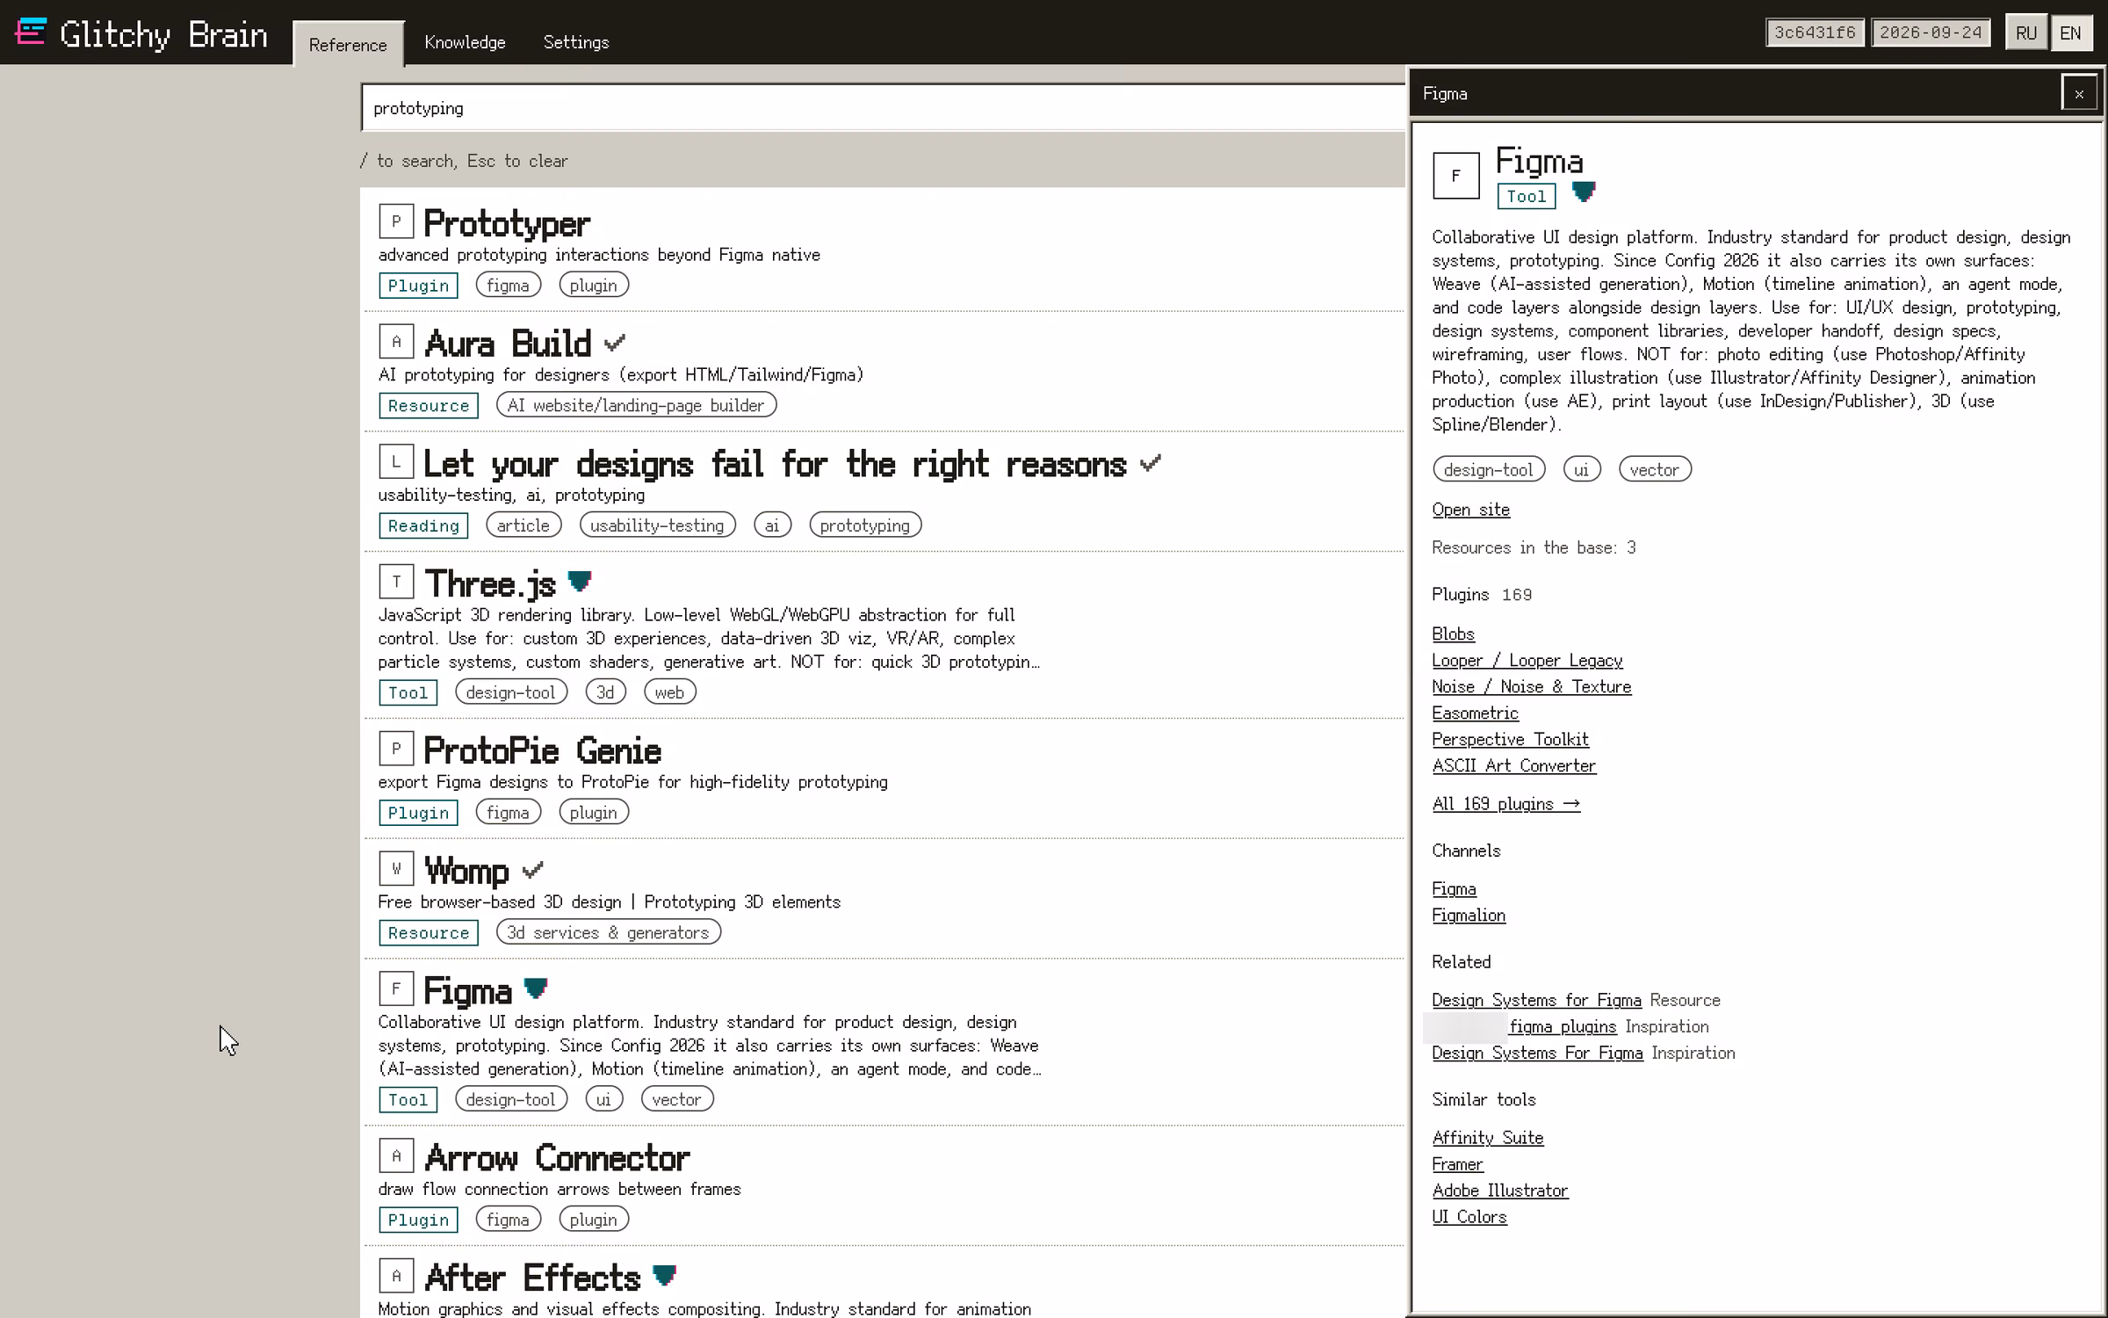Click the teal shield badge next to Three.js
Screen dimensions: 2108x1318
coord(580,582)
